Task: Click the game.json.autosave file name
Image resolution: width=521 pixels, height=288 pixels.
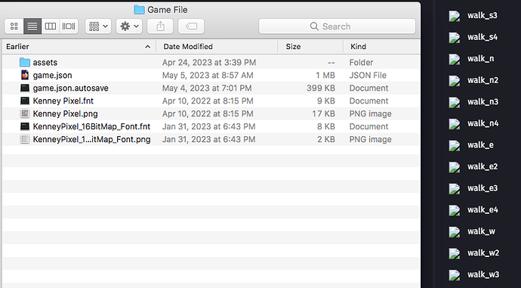Action: tap(71, 88)
